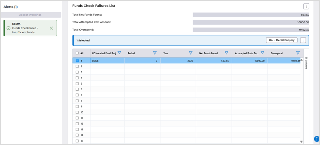Check the row 10 checkbox

tap(77, 112)
